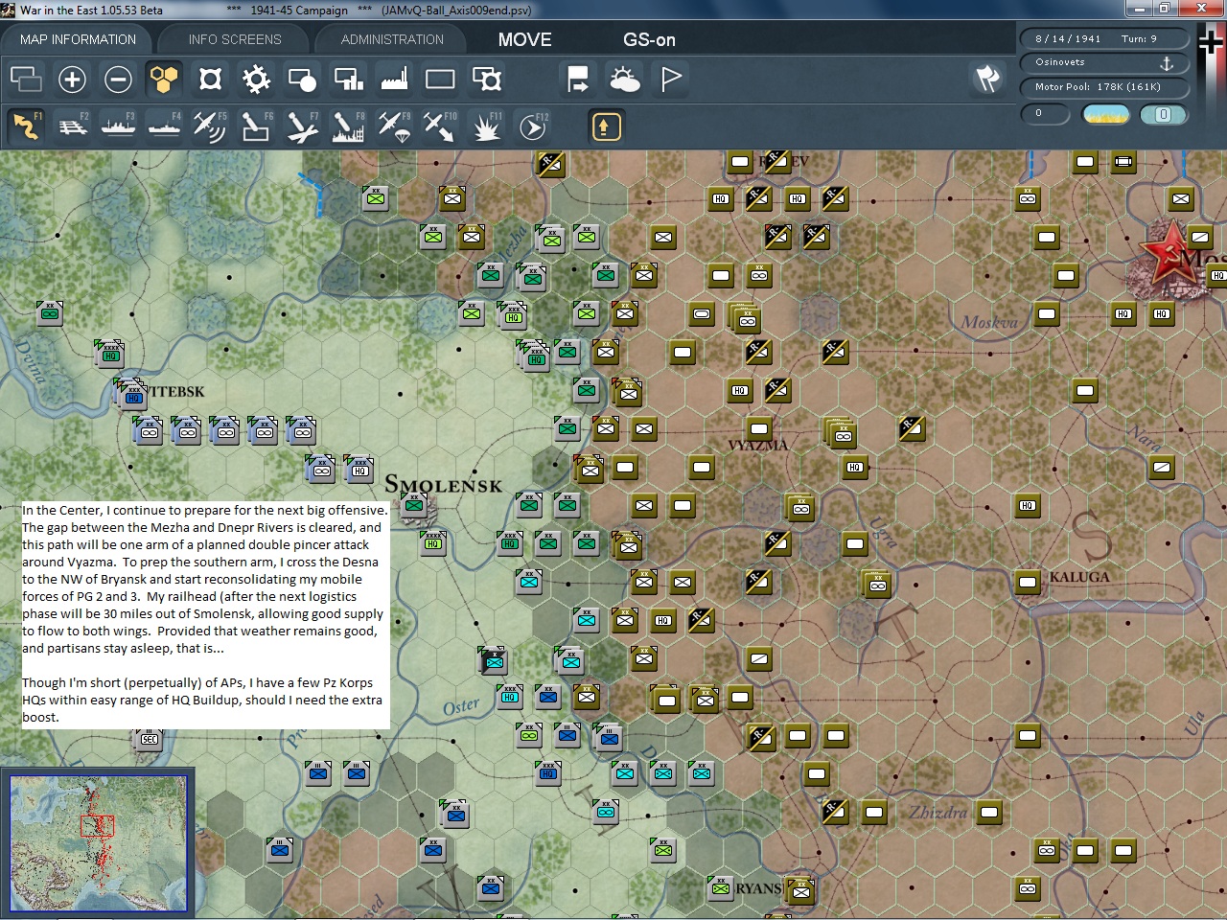1227x920 pixels.
Task: Open the ADMINISTRATION tab
Action: click(x=392, y=39)
